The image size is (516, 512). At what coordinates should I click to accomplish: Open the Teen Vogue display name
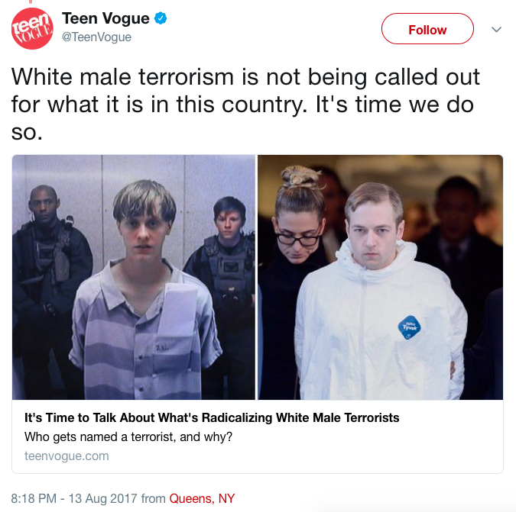point(105,18)
